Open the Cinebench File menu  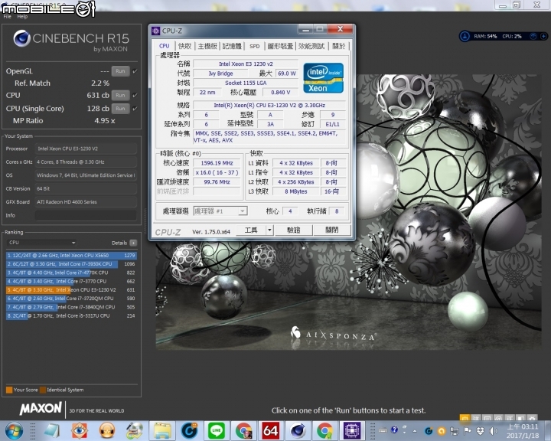pyautogui.click(x=7, y=17)
